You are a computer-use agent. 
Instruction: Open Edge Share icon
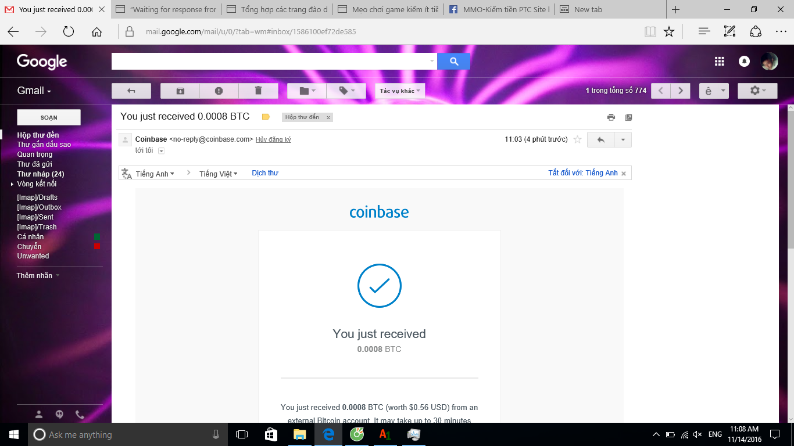click(756, 32)
